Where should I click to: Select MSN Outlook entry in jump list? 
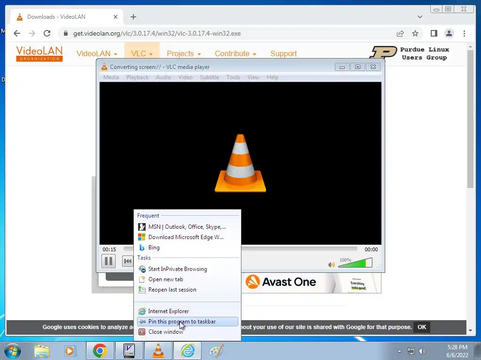tap(187, 227)
